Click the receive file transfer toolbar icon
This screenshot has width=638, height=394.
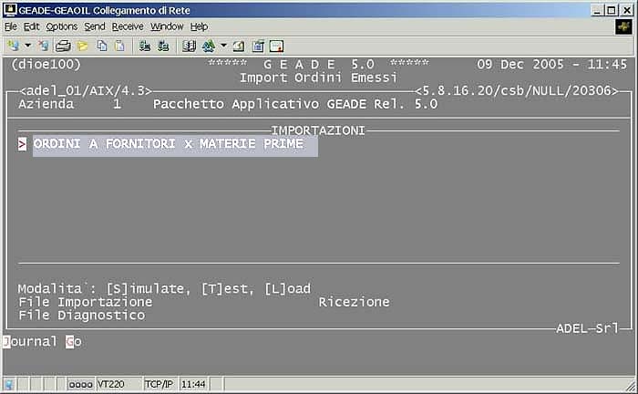(x=162, y=45)
